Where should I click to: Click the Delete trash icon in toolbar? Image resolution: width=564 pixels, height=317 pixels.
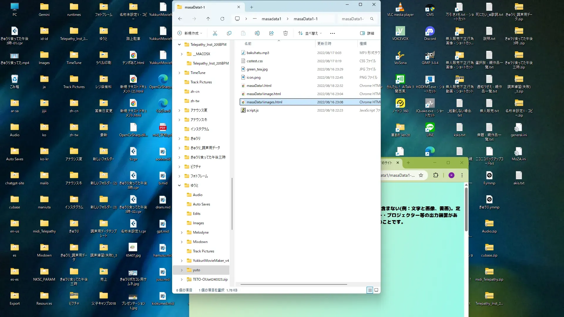coord(286,33)
